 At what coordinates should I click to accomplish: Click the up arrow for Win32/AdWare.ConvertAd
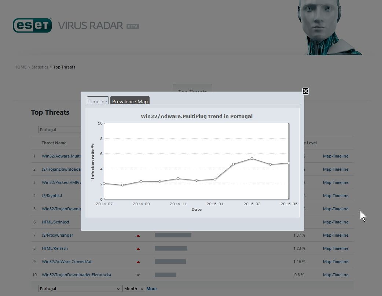[x=138, y=262]
